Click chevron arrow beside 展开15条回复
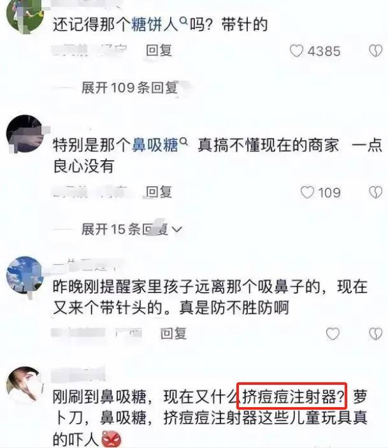Image resolution: width=388 pixels, height=448 pixels. [177, 230]
